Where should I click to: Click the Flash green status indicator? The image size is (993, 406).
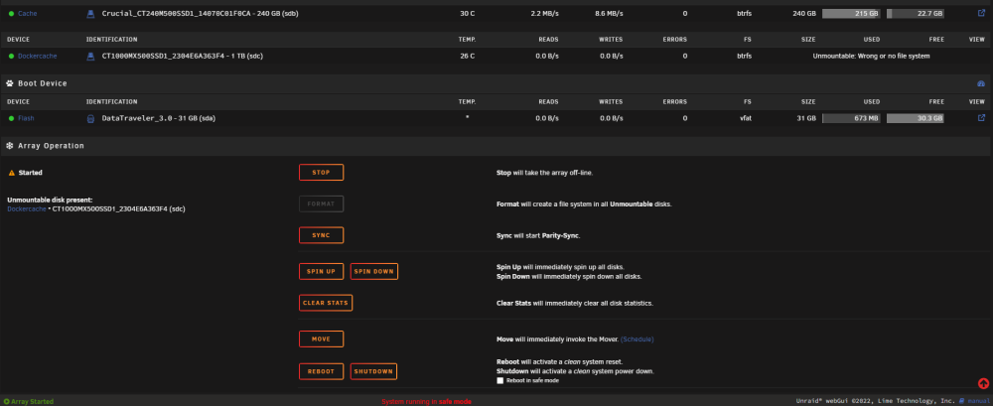(x=11, y=118)
